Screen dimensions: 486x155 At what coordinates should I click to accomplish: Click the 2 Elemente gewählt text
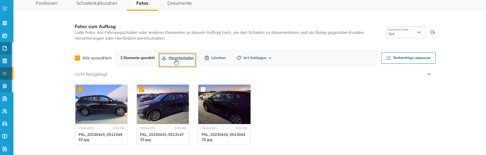click(138, 58)
